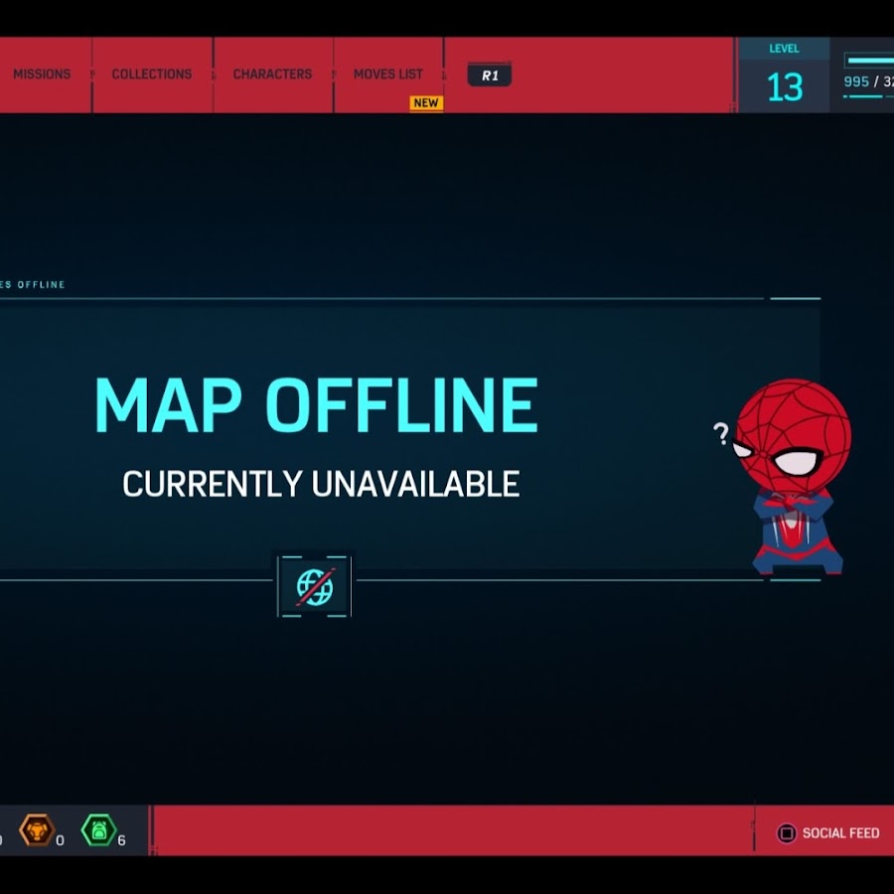Click the chibi Spider-Man figure
The image size is (894, 894).
(793, 477)
